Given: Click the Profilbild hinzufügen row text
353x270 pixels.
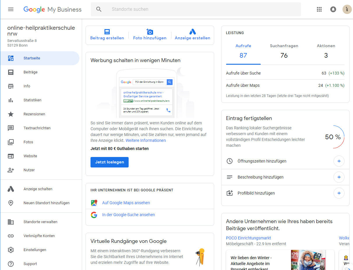Looking at the screenshot, I should (x=256, y=193).
